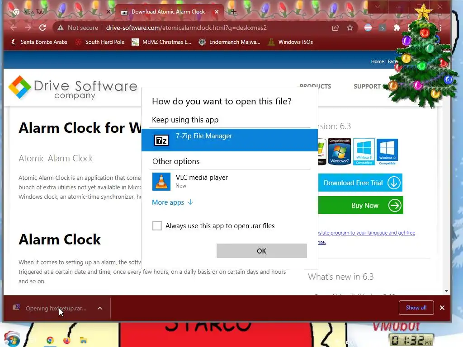Open SUPPORT navigation item
Image resolution: width=463 pixels, height=347 pixels.
coord(367,86)
